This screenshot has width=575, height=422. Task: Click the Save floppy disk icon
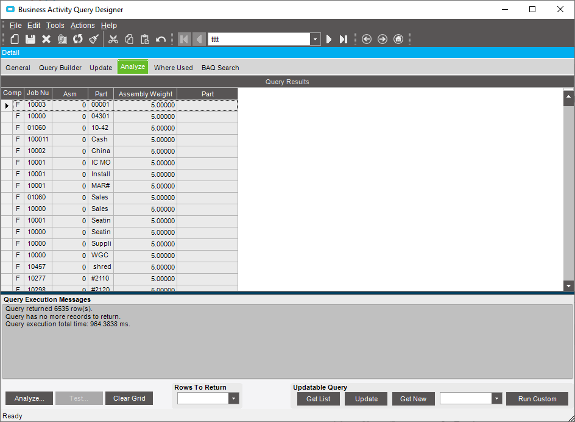pyautogui.click(x=30, y=39)
